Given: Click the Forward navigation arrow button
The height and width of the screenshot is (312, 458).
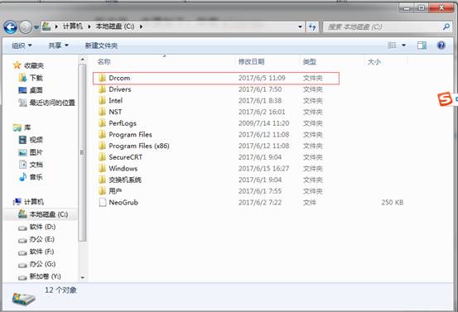Looking at the screenshot, I should tap(26, 27).
